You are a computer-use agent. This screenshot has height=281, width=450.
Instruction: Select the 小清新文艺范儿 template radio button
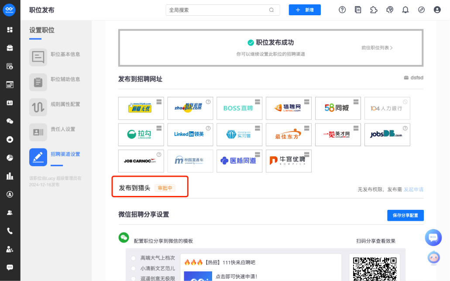pos(134,268)
